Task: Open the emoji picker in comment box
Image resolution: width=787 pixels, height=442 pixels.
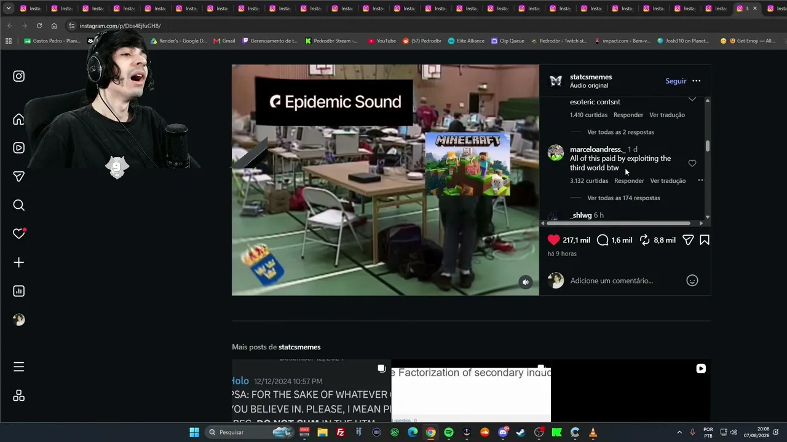Action: pyautogui.click(x=692, y=281)
